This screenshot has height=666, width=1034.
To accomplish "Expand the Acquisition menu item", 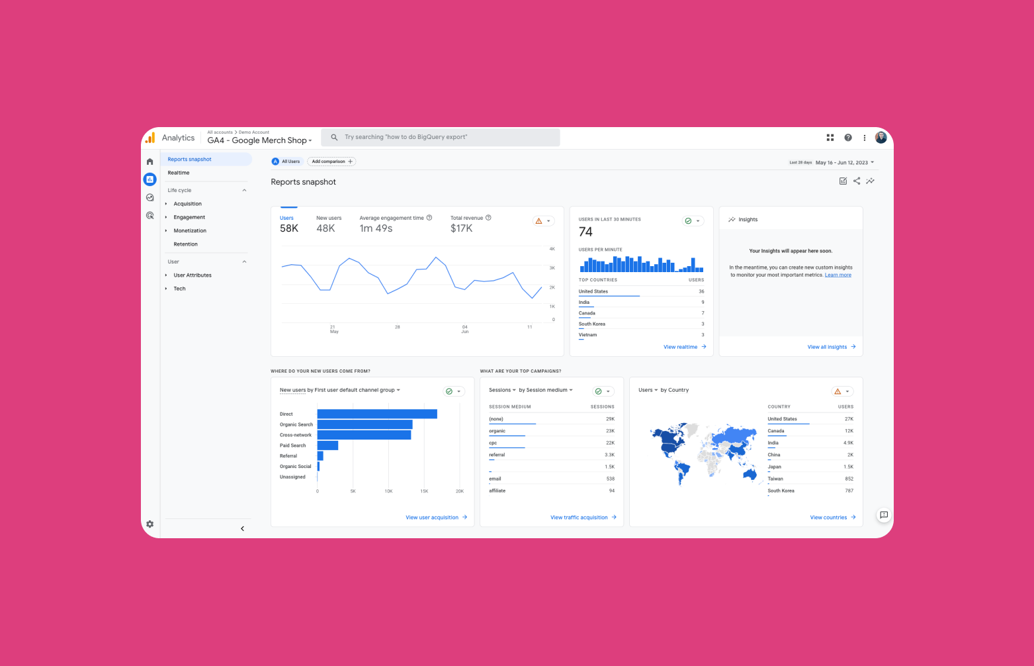I will coord(187,203).
